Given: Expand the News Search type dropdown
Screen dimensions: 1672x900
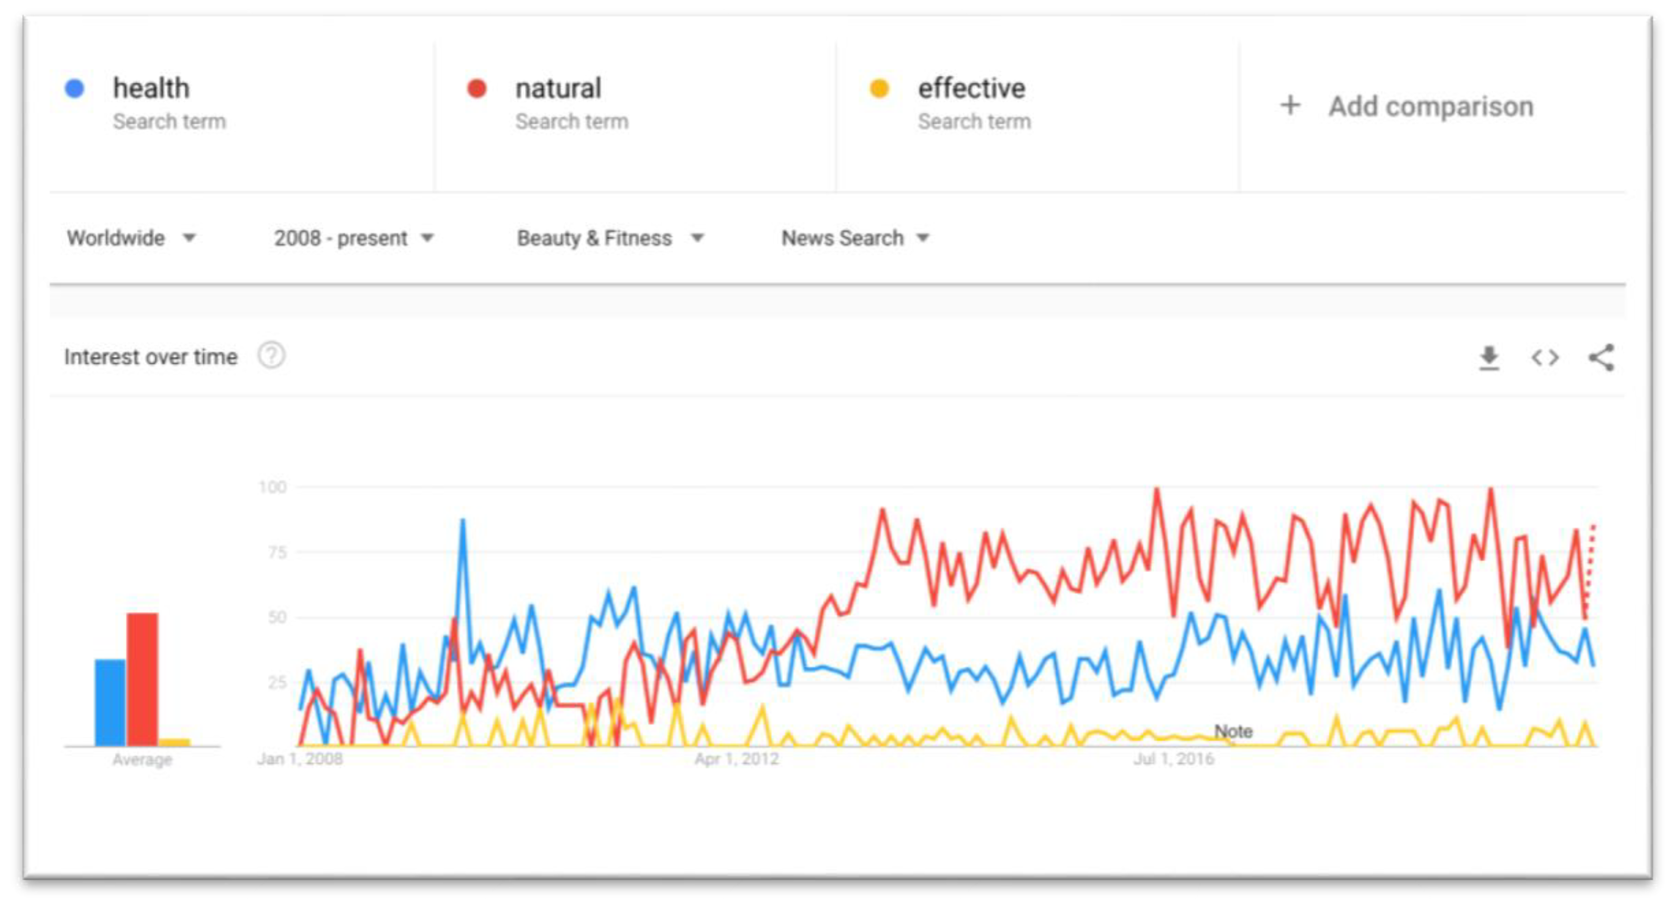Looking at the screenshot, I should 856,238.
